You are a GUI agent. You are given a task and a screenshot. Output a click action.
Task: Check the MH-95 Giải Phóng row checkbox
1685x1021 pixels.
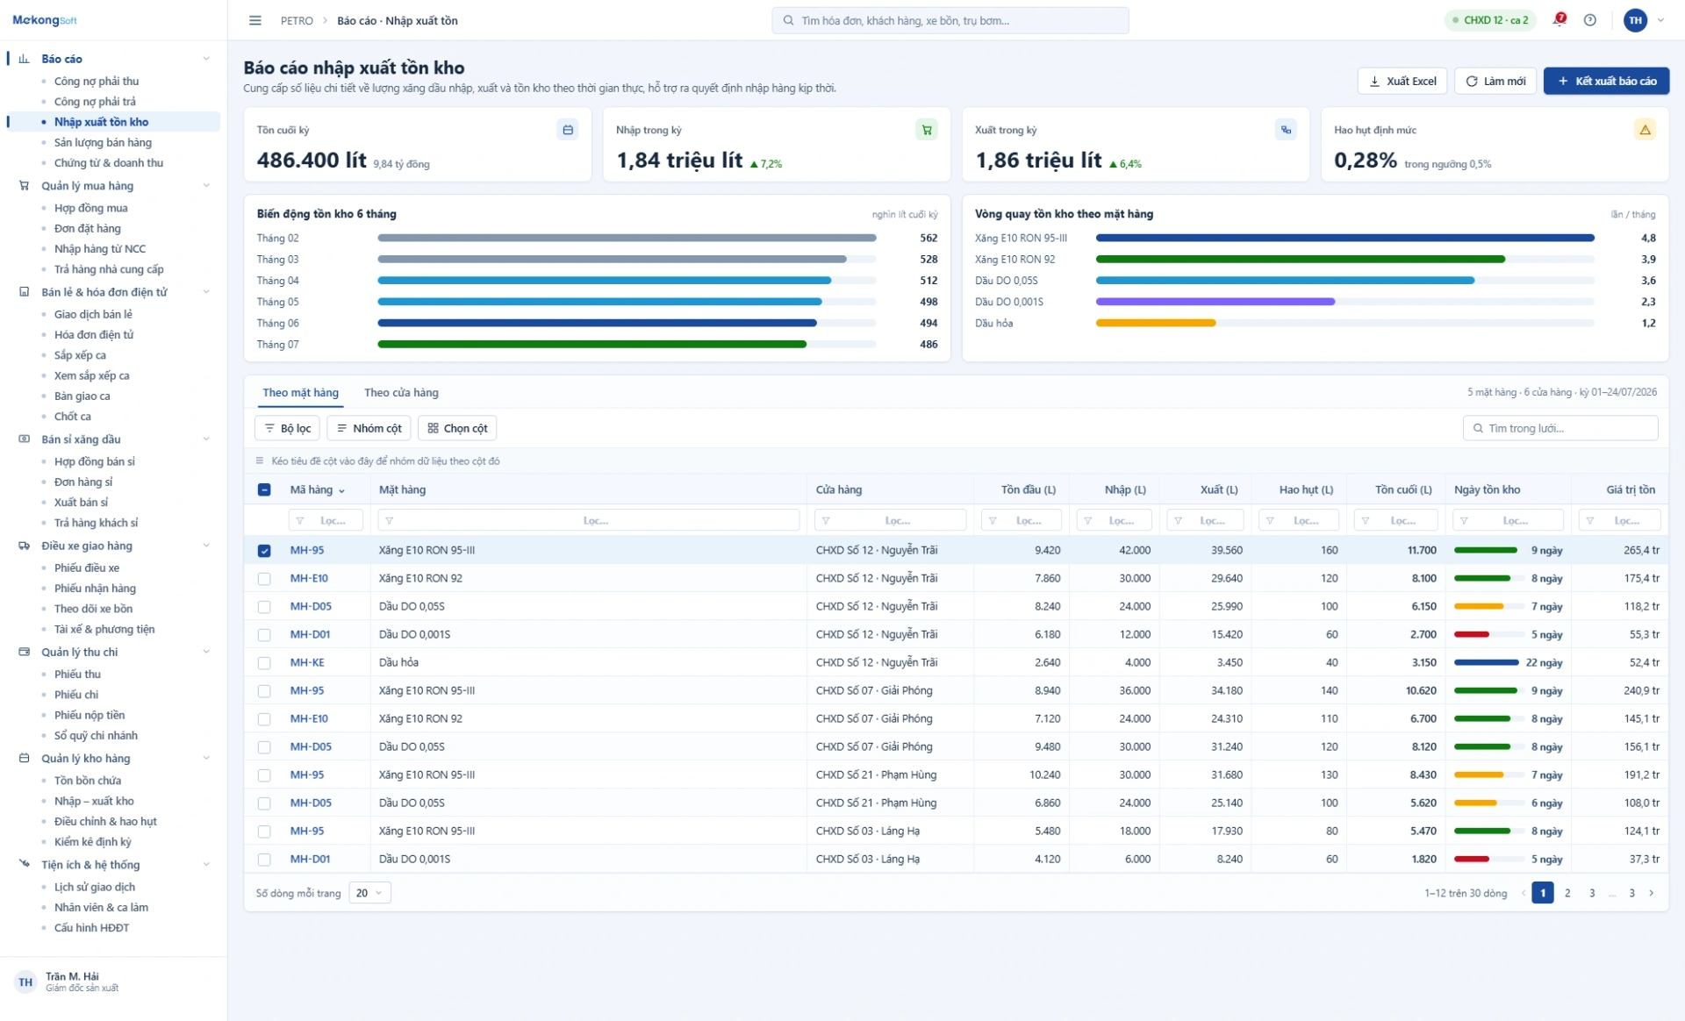264,691
